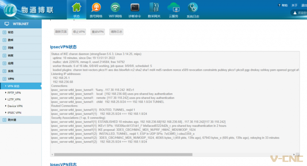Click the list icon next to 网络 in sidebar
This screenshot has width=307, height=166.
[4, 48]
